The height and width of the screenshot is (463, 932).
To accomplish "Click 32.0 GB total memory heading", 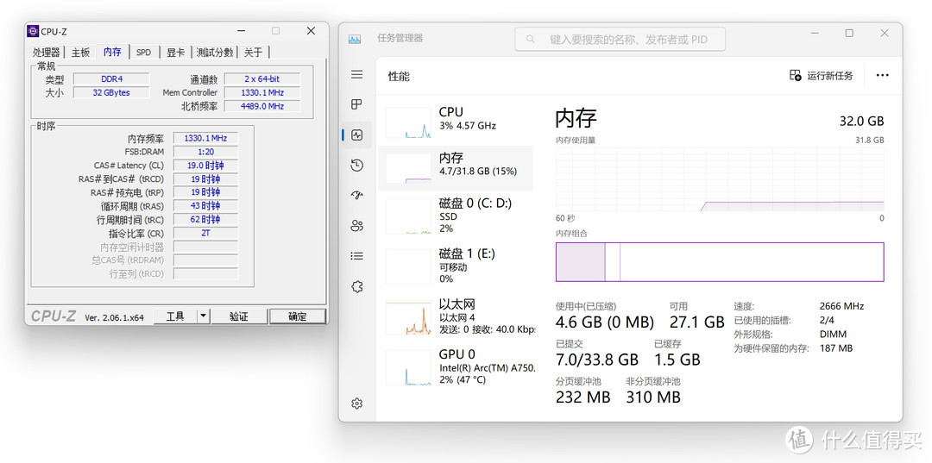I will coord(861,121).
